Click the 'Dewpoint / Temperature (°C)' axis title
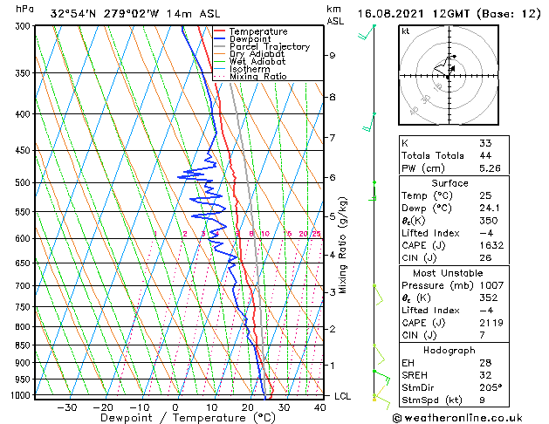The height and width of the screenshot is (424, 549). (x=188, y=418)
